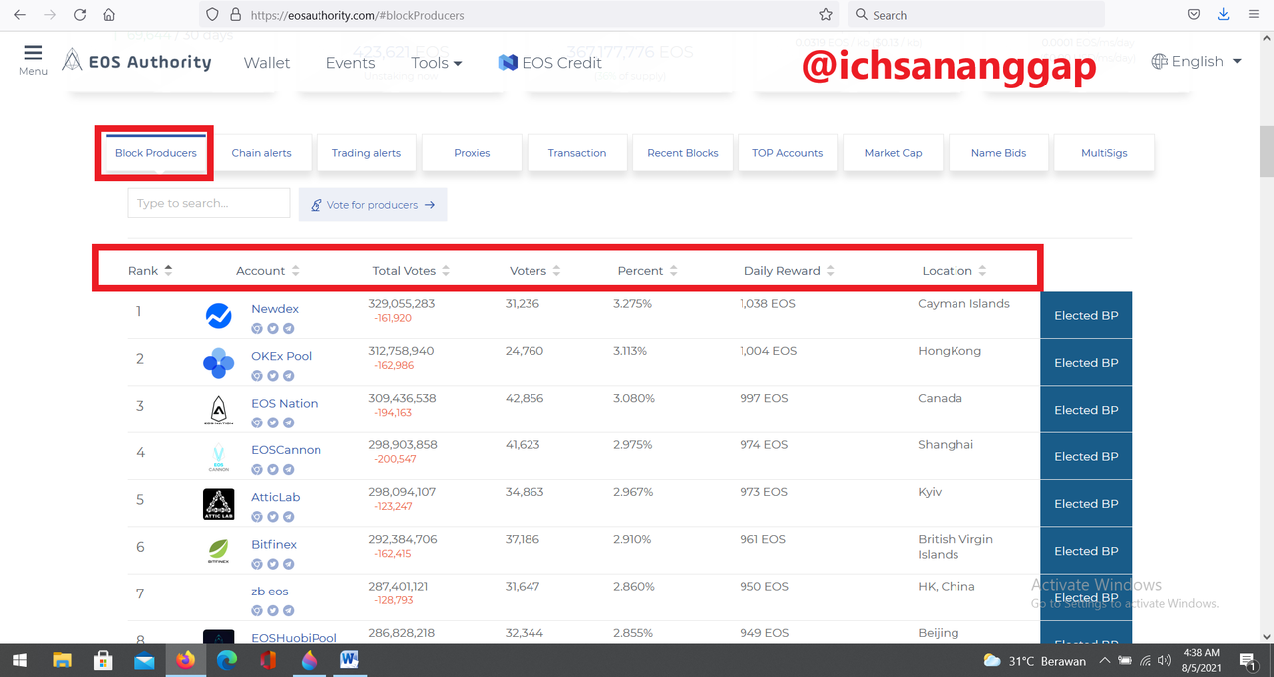Click the AtticLab logo
Image resolution: width=1274 pixels, height=677 pixels.
tap(218, 504)
